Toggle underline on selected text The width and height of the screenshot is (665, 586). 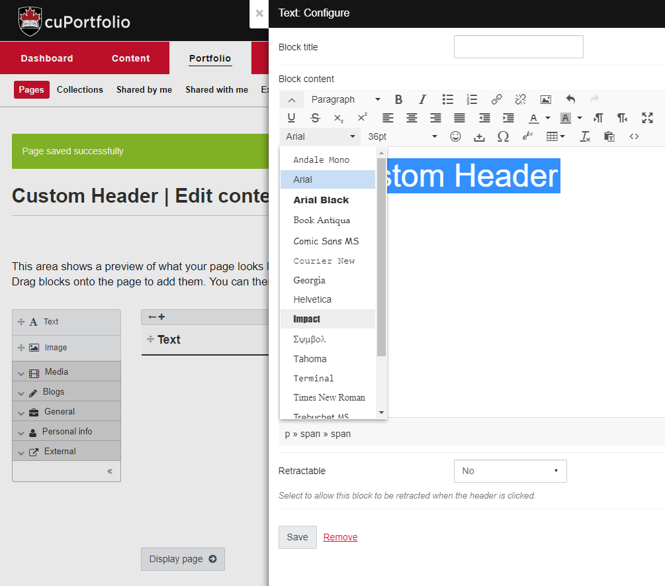pos(291,118)
